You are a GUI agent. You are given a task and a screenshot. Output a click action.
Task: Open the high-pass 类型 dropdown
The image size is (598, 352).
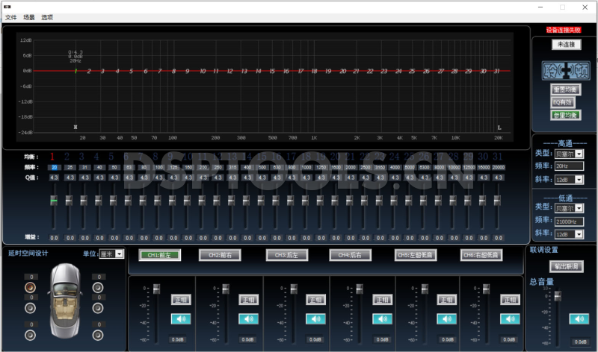[x=579, y=154]
